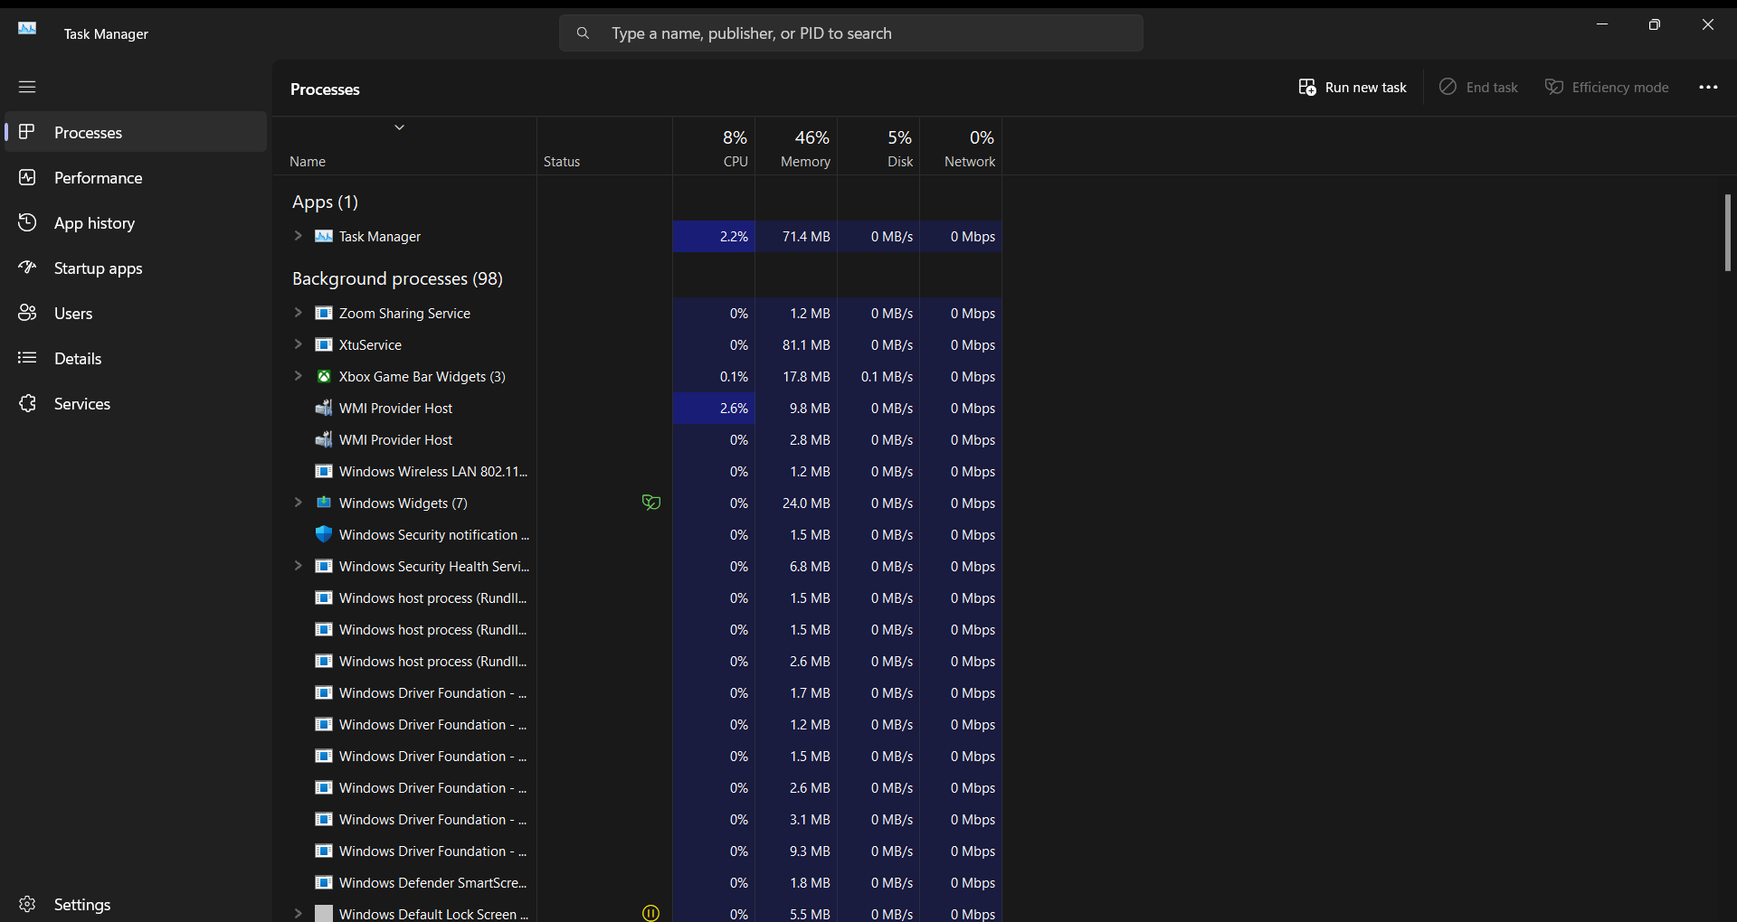The width and height of the screenshot is (1737, 922).
Task: Expand Windows Security Health Service row
Action: [298, 566]
